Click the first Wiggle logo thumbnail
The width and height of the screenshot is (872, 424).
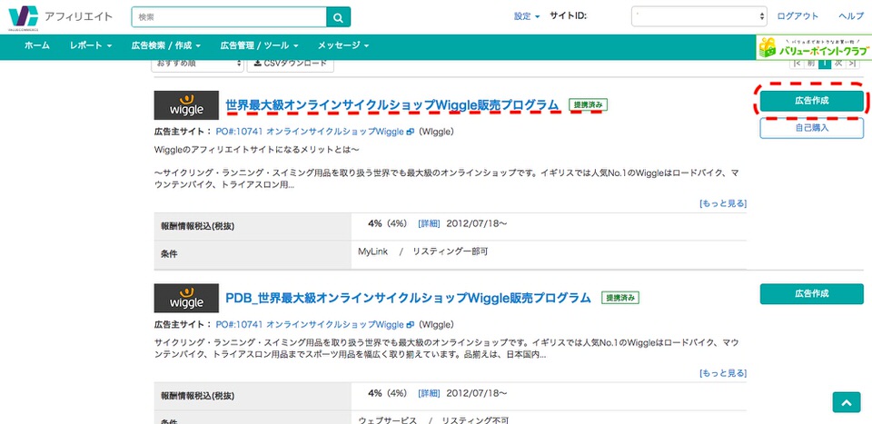pos(186,105)
